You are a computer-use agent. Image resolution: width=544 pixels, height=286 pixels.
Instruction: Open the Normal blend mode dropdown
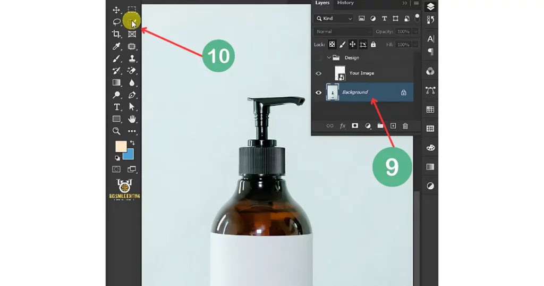click(x=343, y=31)
